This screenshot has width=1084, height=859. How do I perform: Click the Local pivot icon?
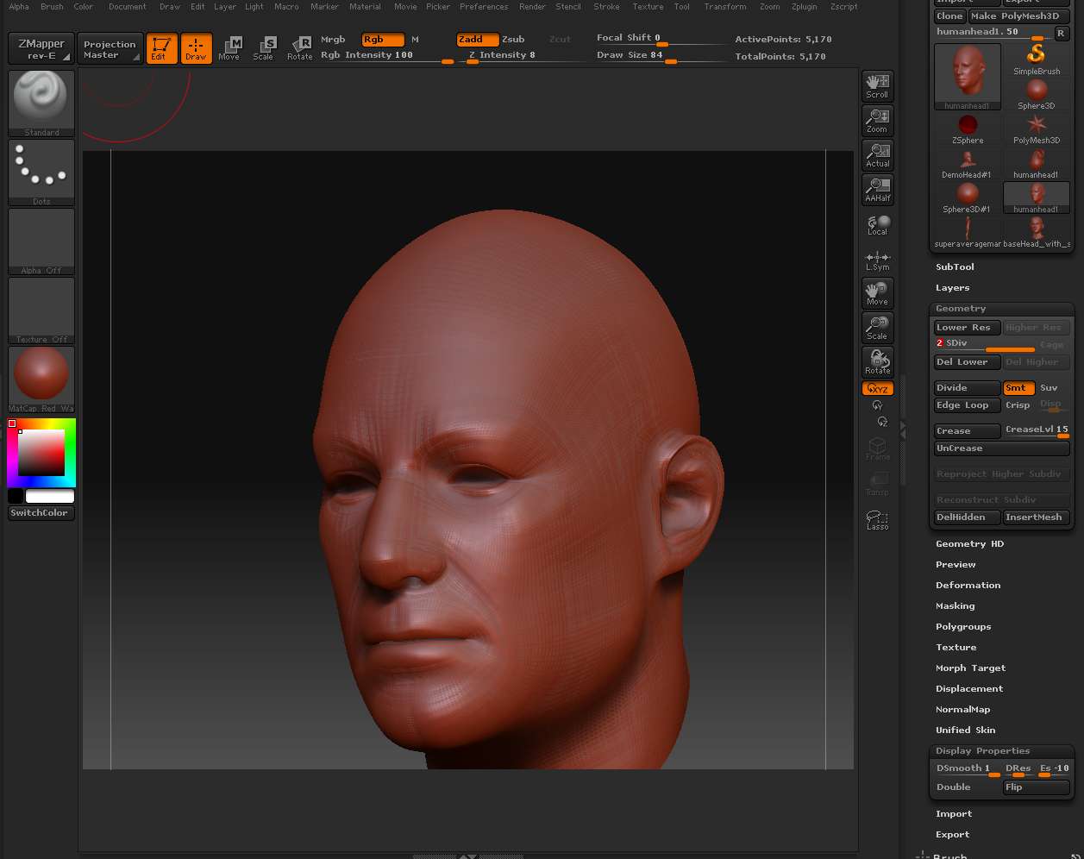pyautogui.click(x=877, y=225)
